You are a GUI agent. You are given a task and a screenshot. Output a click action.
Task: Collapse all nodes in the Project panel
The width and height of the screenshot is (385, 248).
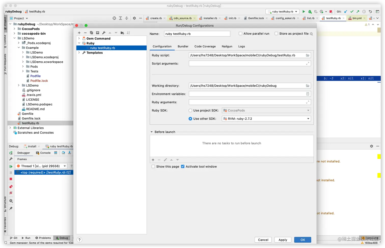click(127, 18)
